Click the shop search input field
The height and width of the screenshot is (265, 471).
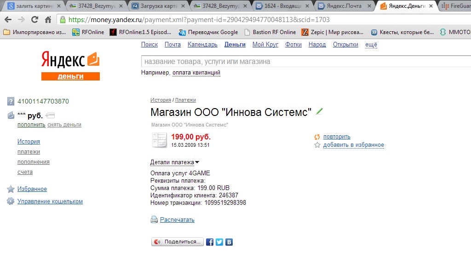tap(306, 62)
